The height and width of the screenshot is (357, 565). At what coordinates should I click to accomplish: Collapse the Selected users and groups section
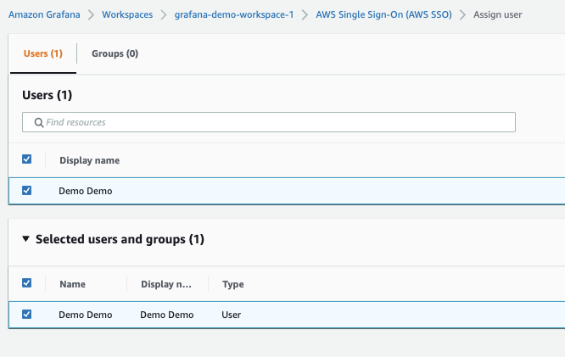point(25,239)
